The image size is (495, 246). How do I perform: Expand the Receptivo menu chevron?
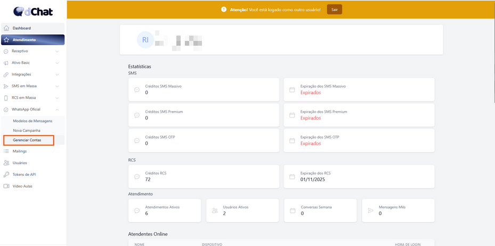[57, 52]
